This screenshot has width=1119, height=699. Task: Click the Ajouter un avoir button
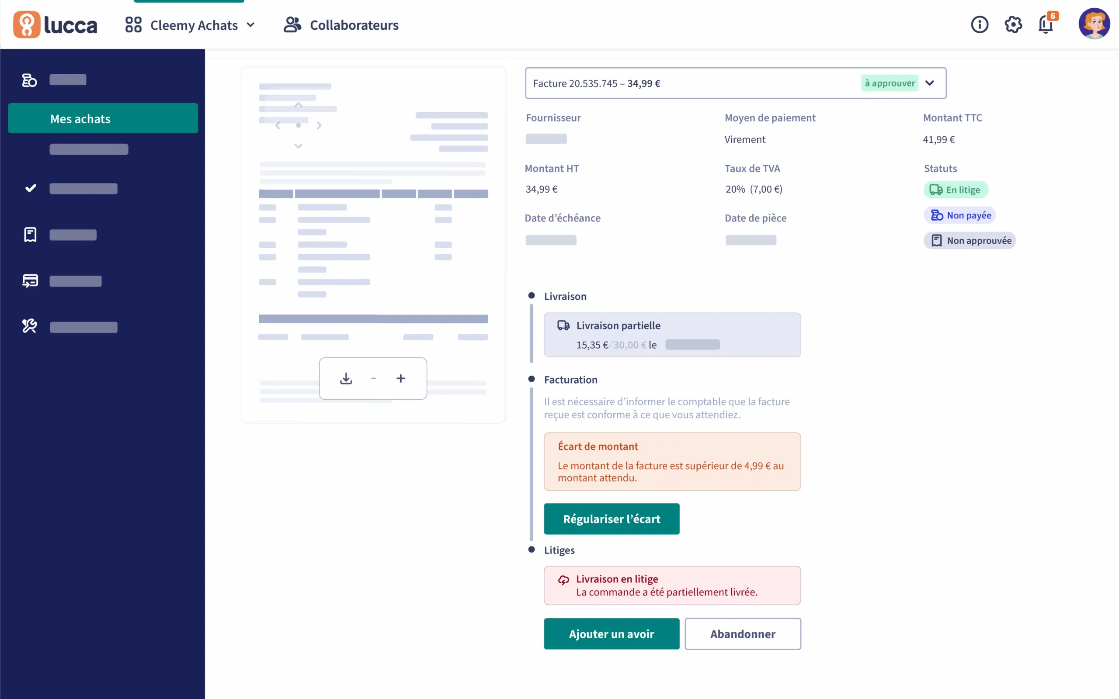click(x=611, y=634)
